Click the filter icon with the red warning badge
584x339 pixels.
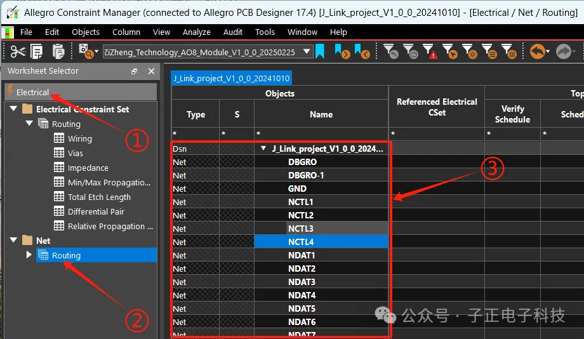[x=430, y=51]
